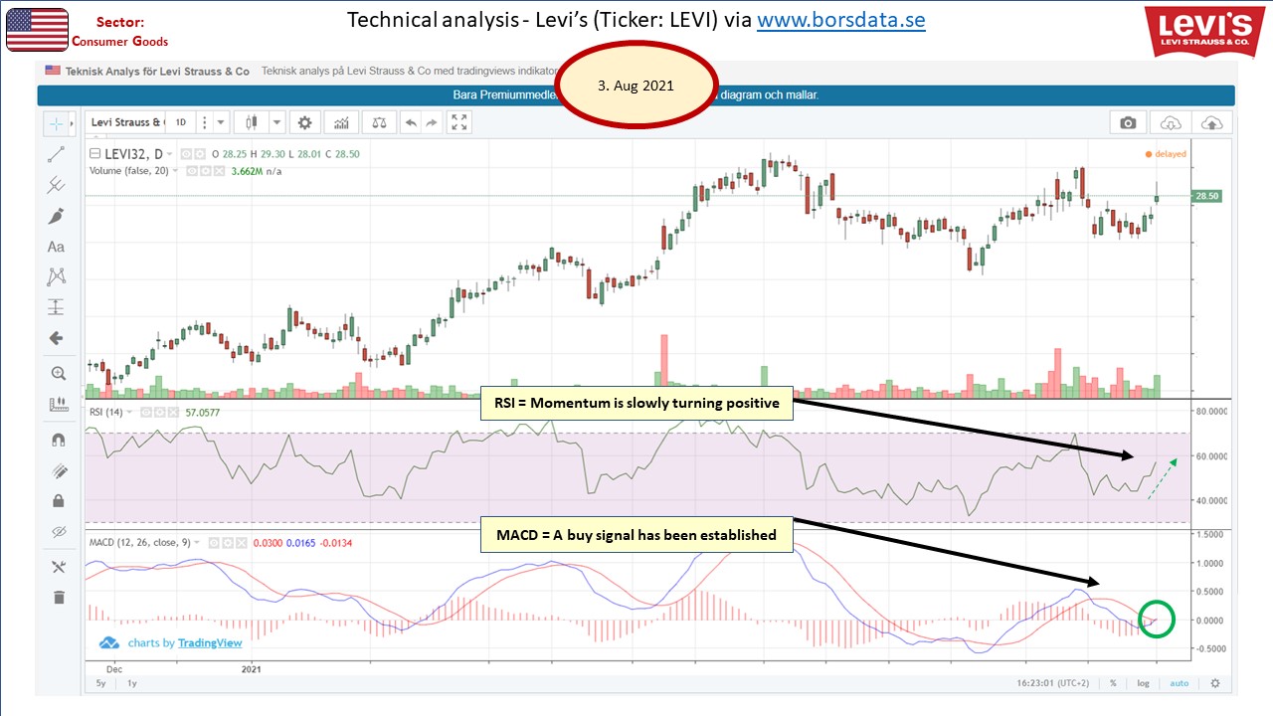Expand the RSI (14) indicator menu arrow
The image size is (1273, 716).
pyautogui.click(x=130, y=412)
